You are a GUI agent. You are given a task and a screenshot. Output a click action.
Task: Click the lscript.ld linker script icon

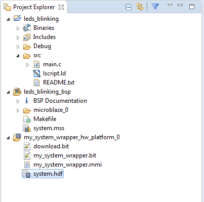[36, 74]
